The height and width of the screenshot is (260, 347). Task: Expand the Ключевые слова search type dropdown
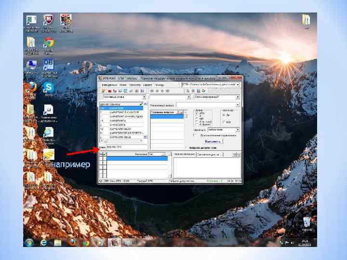coord(144,97)
